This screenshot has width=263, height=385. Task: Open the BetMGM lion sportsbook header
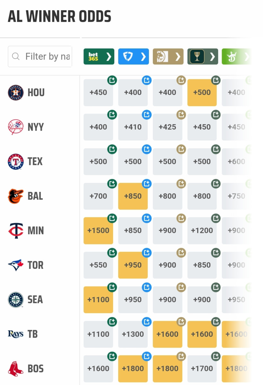(x=168, y=57)
